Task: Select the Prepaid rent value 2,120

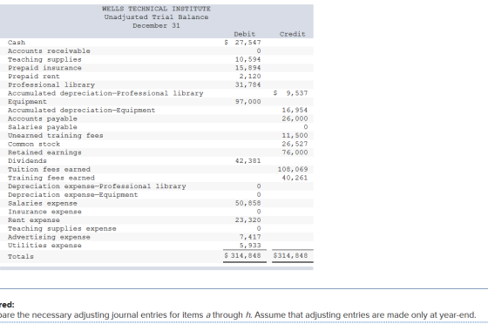Action: (x=250, y=76)
